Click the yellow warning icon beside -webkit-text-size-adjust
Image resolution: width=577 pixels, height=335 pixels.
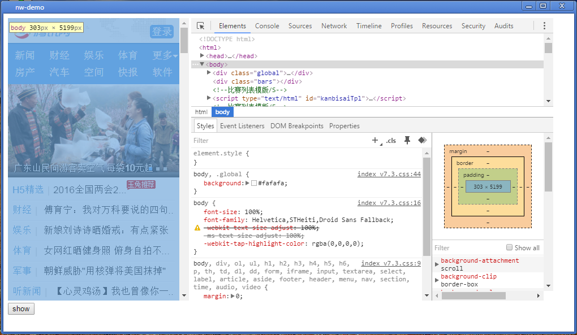[197, 228]
